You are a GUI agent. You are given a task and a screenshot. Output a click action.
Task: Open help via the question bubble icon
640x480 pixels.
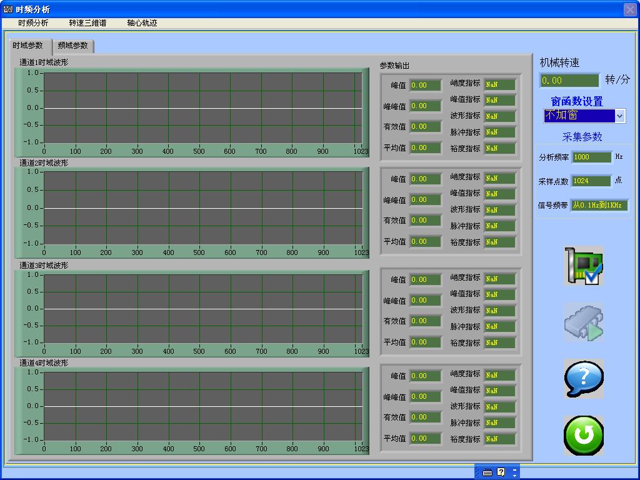(584, 379)
